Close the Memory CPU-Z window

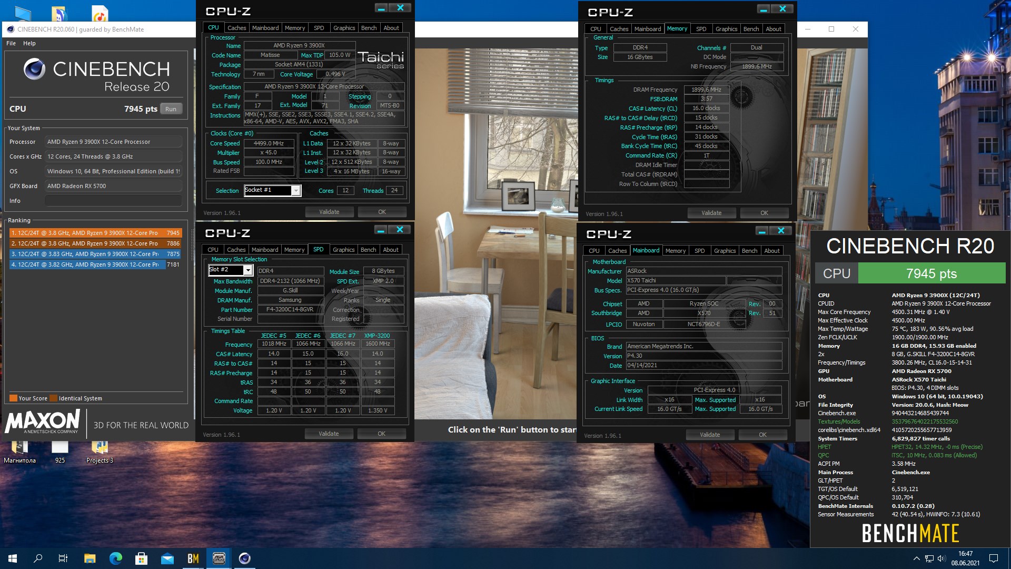coord(782,9)
